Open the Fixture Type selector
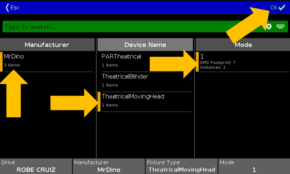Viewport: 290px width, 174px height. (x=181, y=166)
